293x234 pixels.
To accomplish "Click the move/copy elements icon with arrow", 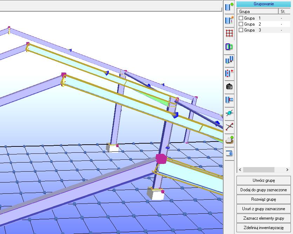I will coord(229,60).
